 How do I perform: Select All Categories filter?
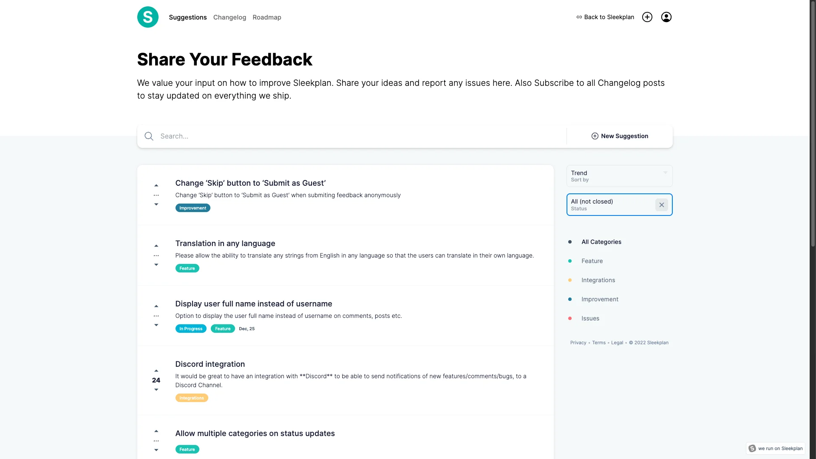click(601, 242)
